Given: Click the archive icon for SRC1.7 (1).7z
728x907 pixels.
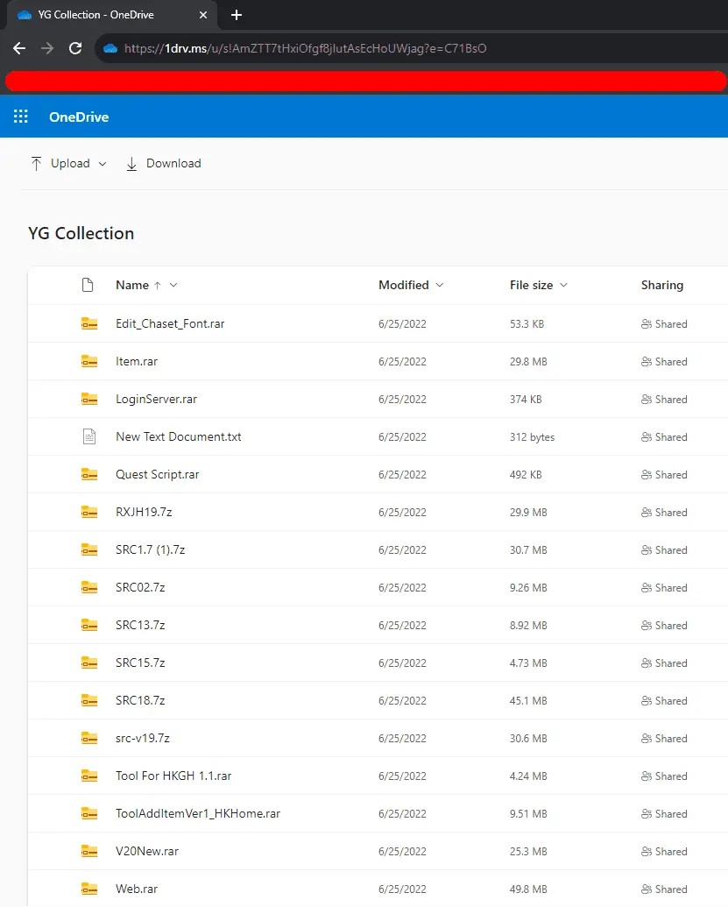Looking at the screenshot, I should 89,549.
